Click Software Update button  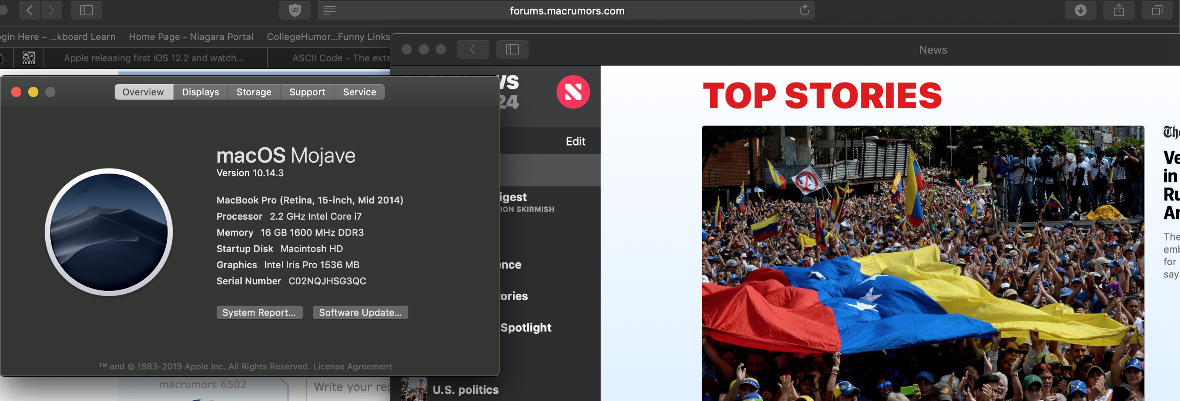[360, 312]
